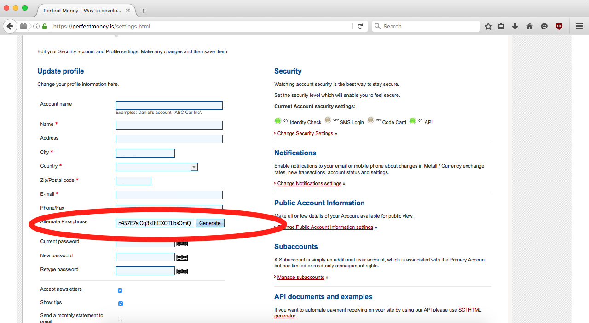Open the Change Security Settings link
Viewport: 589px width, 323px height.
(305, 133)
